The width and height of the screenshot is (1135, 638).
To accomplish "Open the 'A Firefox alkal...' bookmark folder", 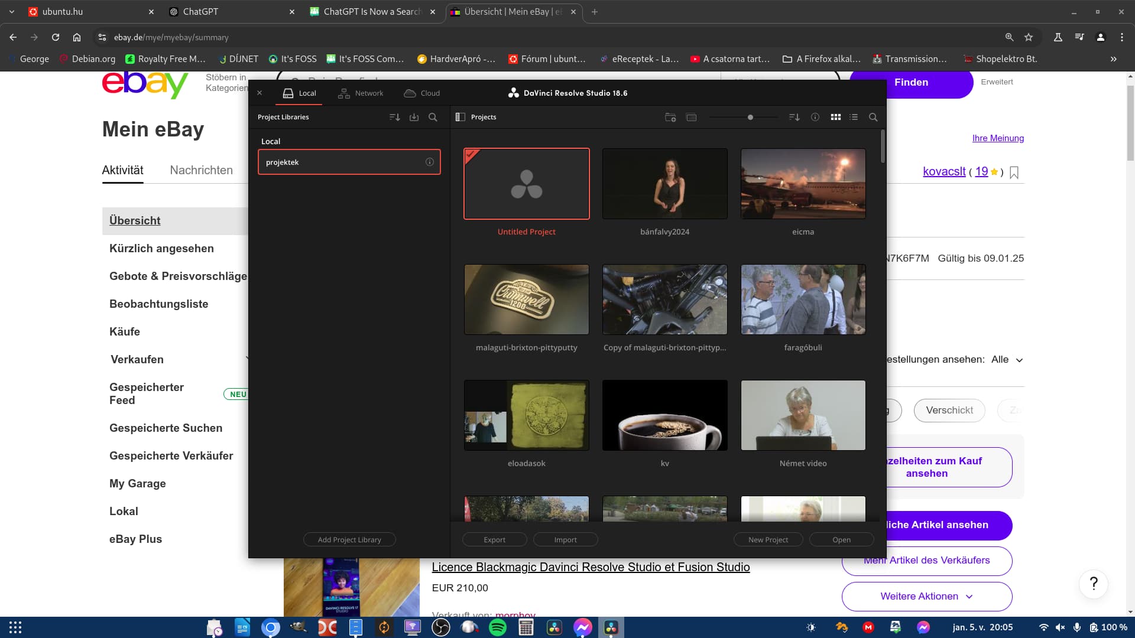I will pos(822,59).
